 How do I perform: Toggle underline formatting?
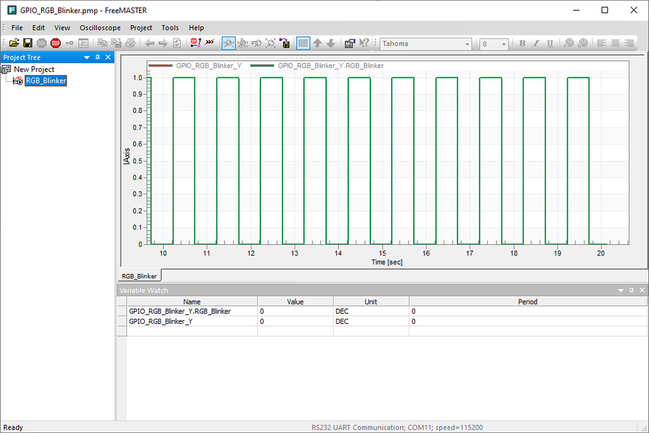550,43
